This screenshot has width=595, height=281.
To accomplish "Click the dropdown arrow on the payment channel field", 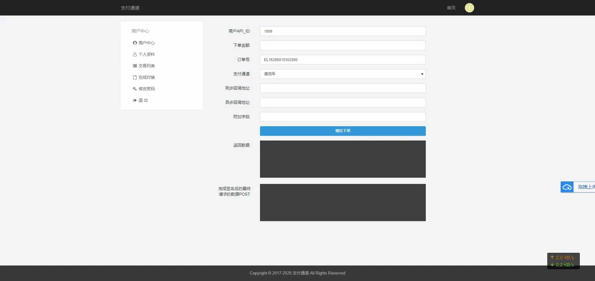I will coord(422,74).
